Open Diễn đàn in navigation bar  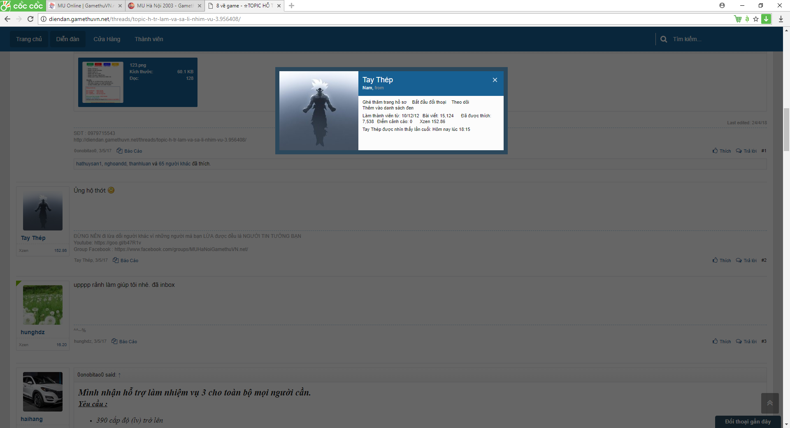pos(67,39)
